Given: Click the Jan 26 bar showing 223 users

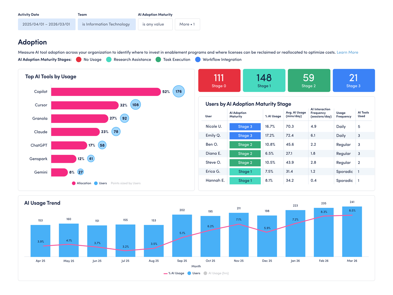Looking at the screenshot, I should pyautogui.click(x=295, y=233).
